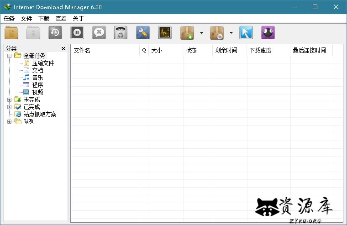Click the Add URL (new task) toolbar icon
Viewport: 347px width, 225px height.
coord(11,33)
